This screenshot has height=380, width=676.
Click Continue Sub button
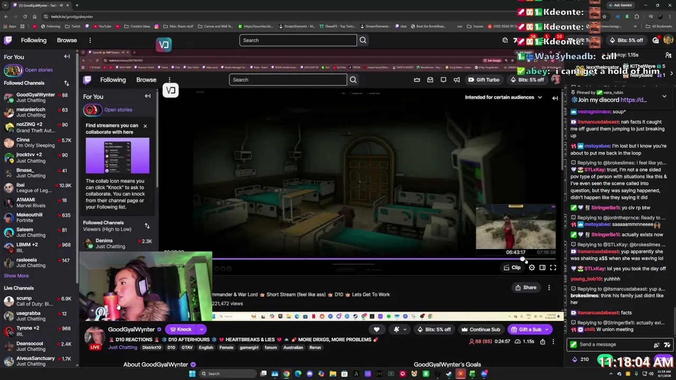481,329
